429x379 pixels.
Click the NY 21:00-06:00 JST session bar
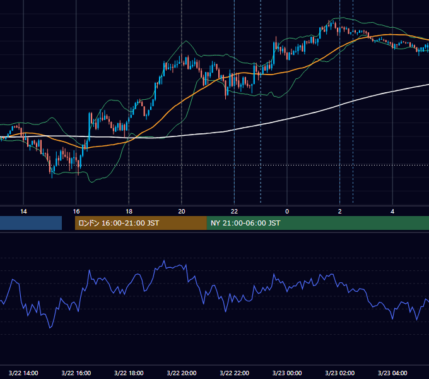317,223
